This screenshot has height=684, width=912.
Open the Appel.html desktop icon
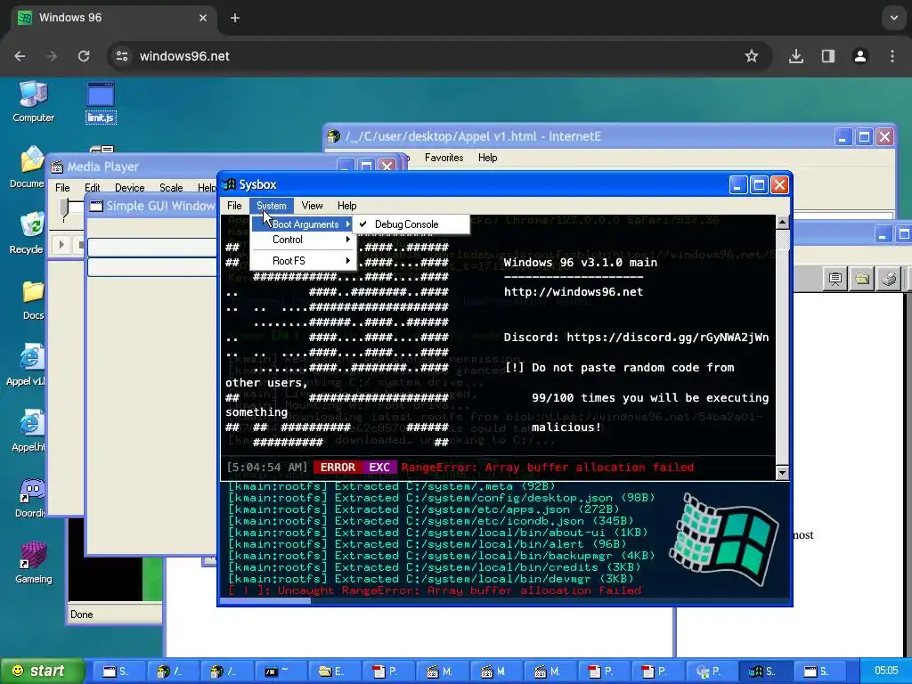[29, 432]
